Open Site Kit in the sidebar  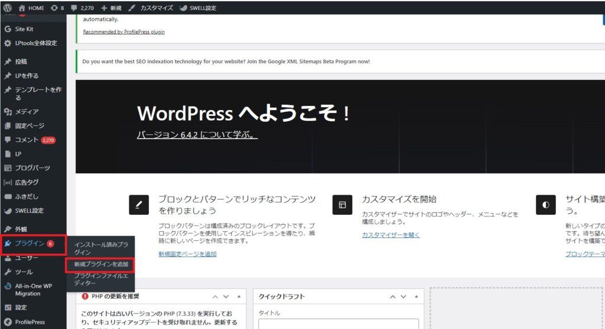click(x=24, y=29)
